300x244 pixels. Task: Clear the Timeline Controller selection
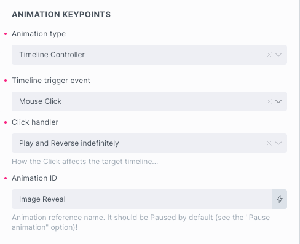[x=269, y=55]
